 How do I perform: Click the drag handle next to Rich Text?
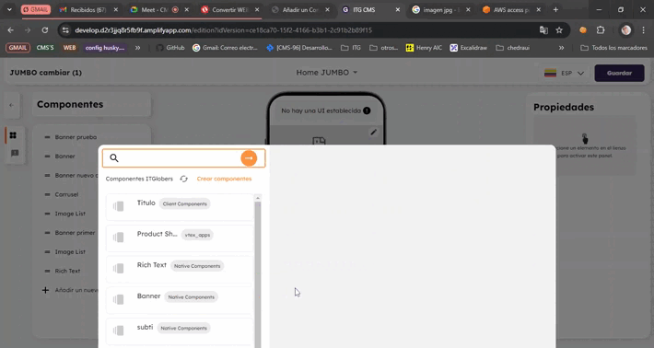[x=47, y=271]
